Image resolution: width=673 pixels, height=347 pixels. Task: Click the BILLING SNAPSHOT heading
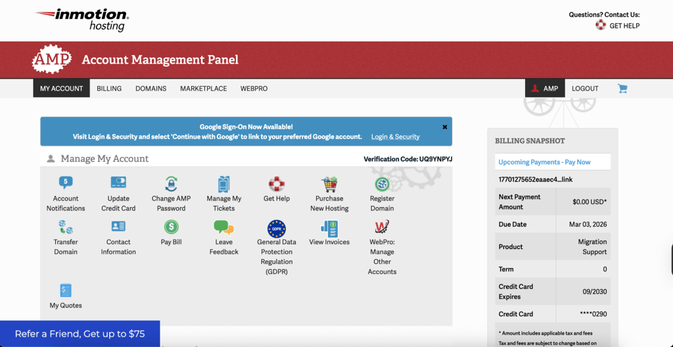530,141
